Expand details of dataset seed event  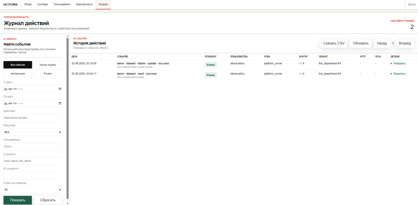(398, 73)
